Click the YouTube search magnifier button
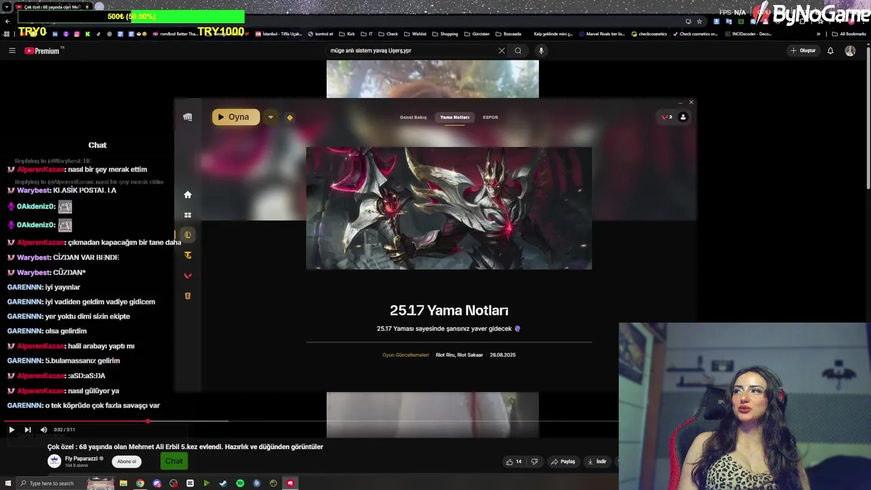 click(518, 50)
